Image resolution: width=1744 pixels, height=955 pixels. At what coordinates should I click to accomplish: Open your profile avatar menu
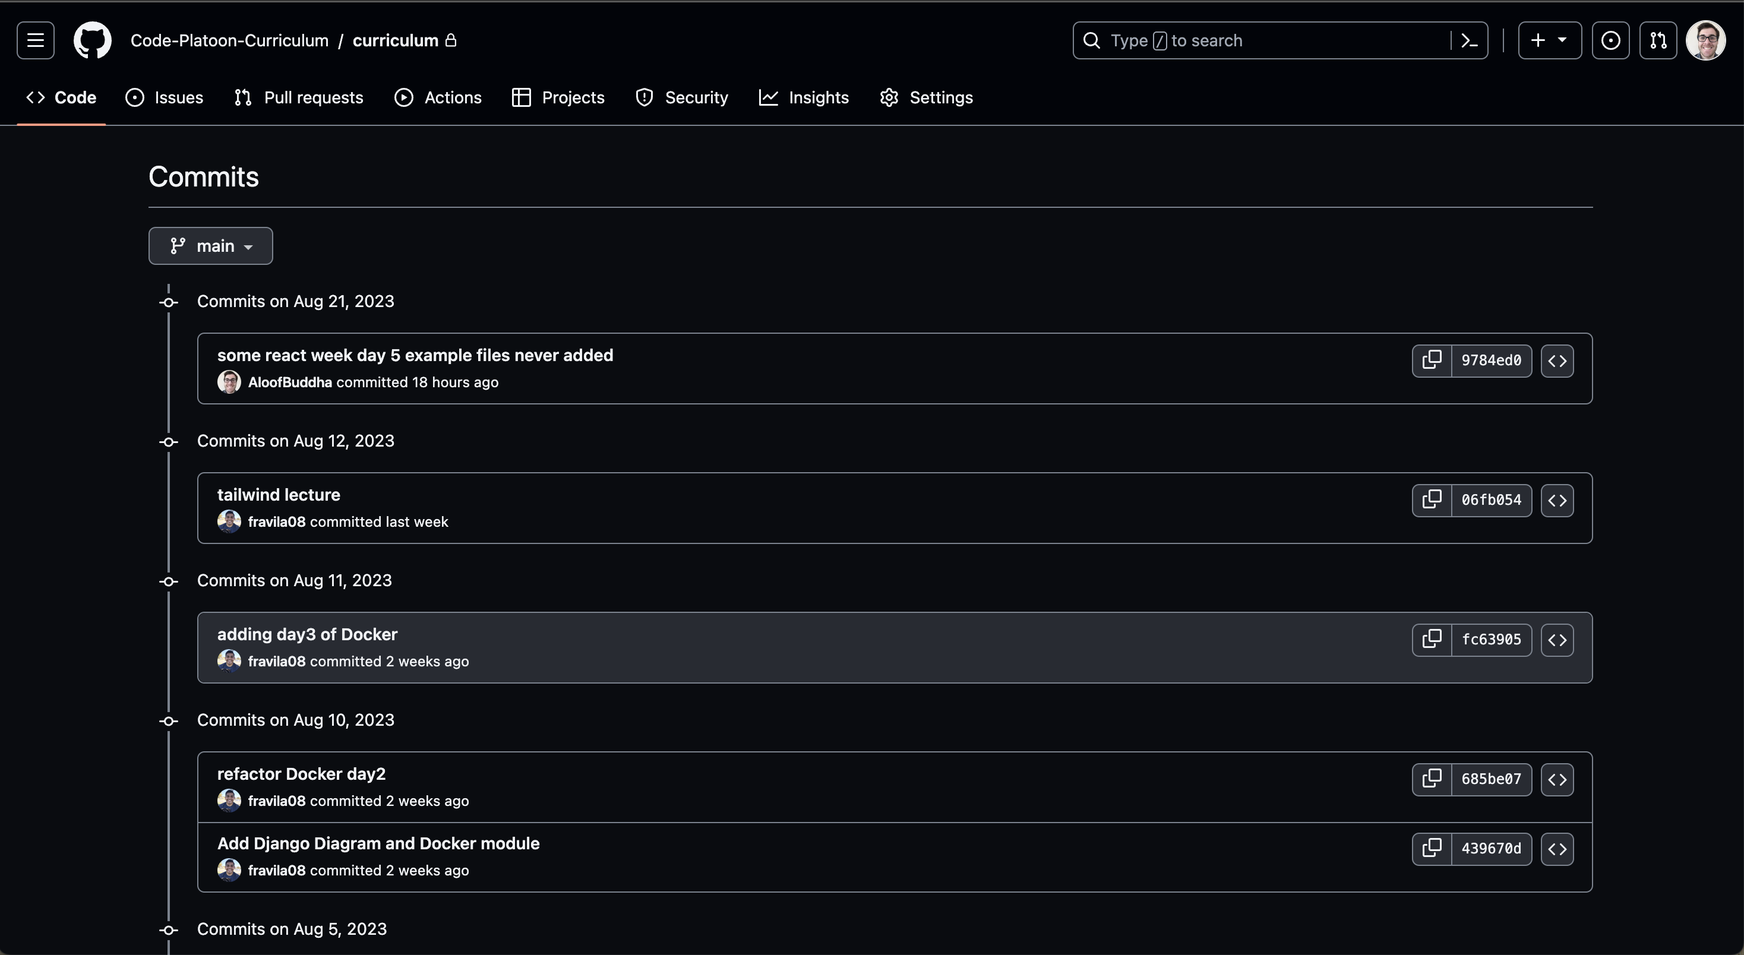pos(1706,40)
